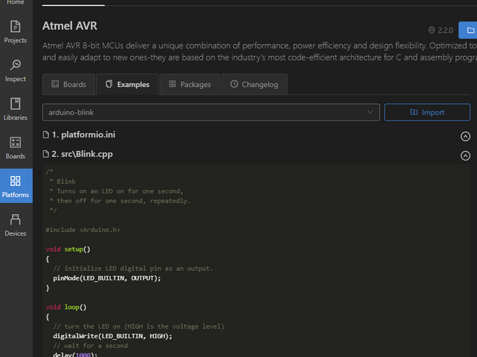Collapse the src\Blink.cpp section chevron
477x357 pixels.
point(465,155)
